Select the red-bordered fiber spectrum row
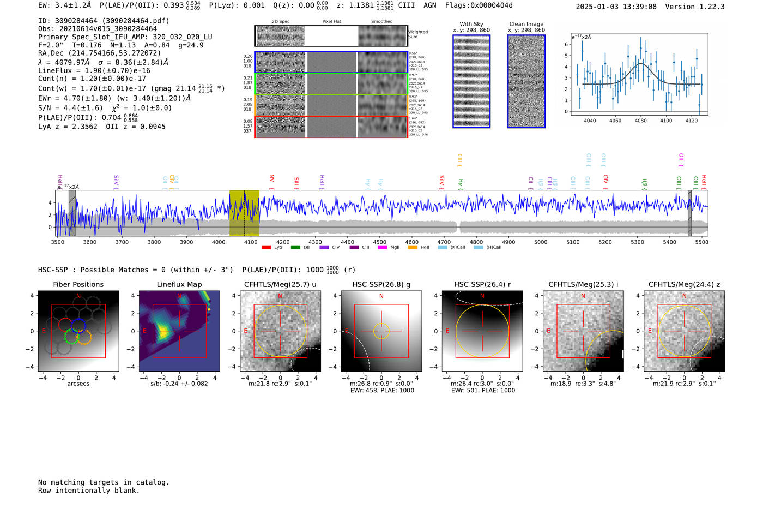Viewport: 763px width, 520px height. pos(331,127)
